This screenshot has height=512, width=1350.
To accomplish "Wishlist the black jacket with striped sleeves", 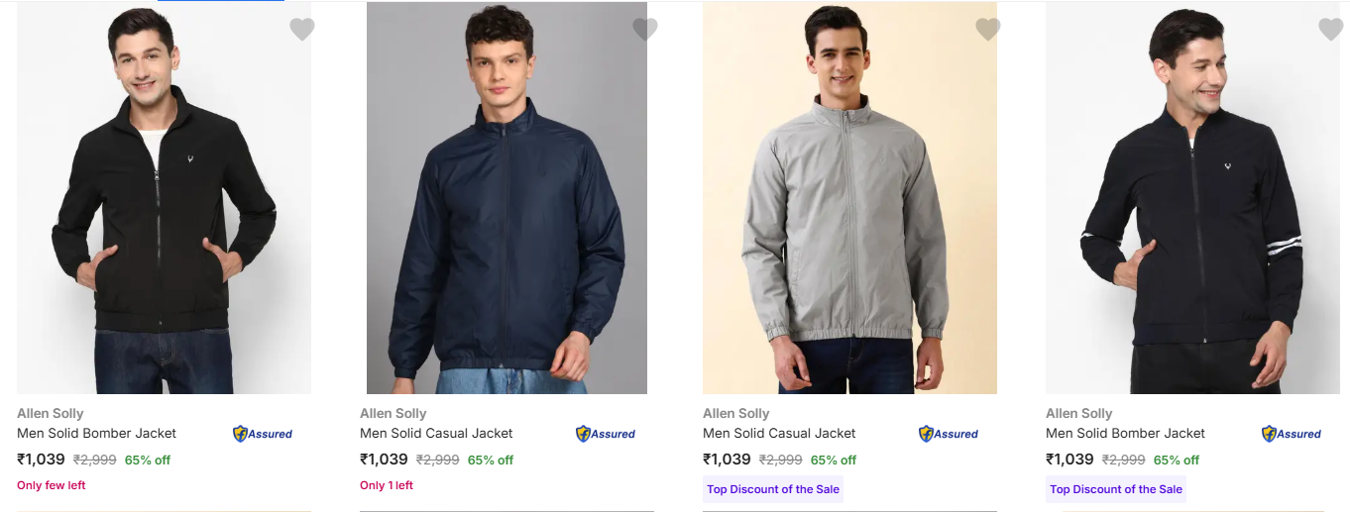I will click(1331, 30).
